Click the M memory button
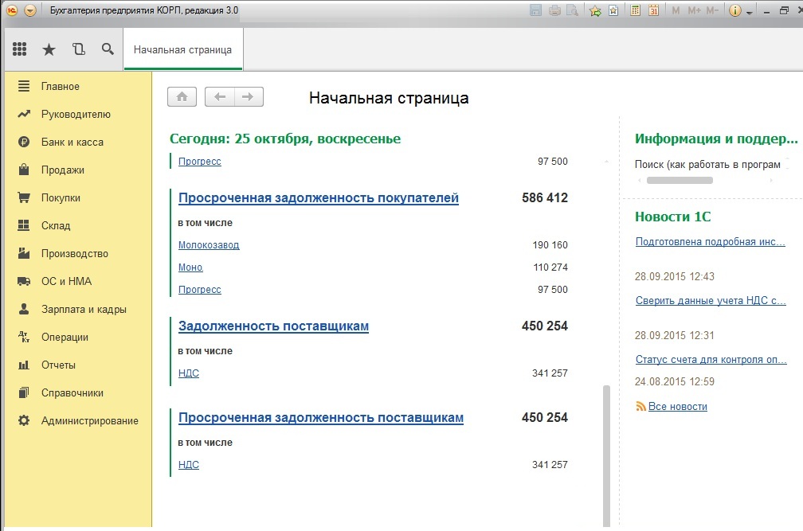Image resolution: width=803 pixels, height=531 pixels. (x=676, y=10)
